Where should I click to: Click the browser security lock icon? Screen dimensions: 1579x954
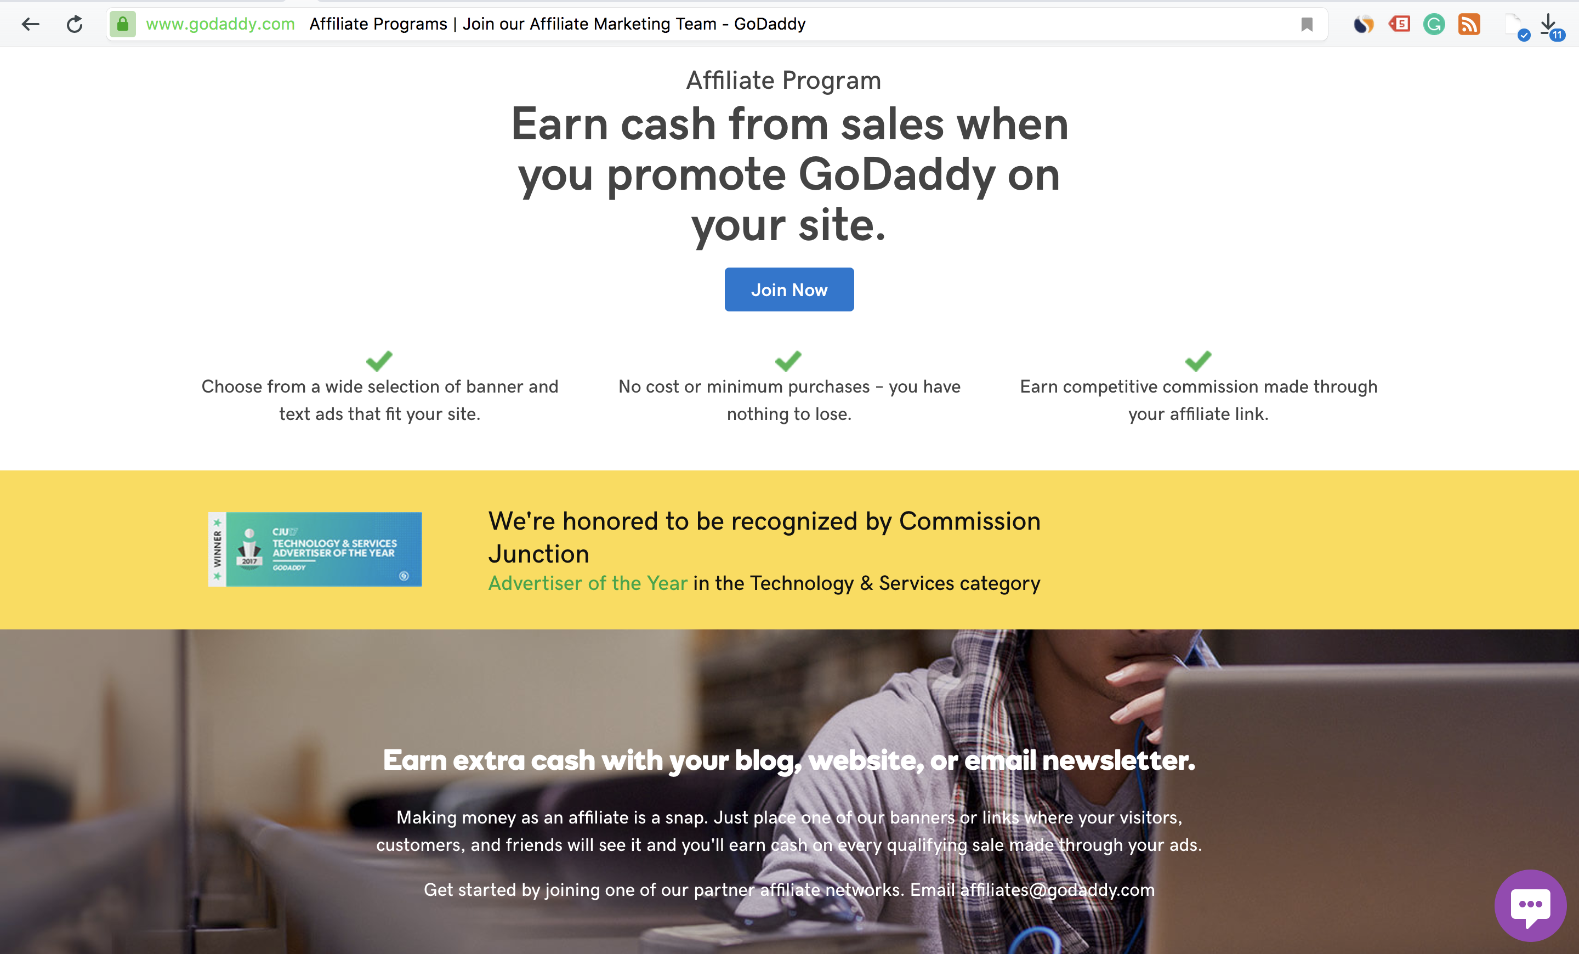pos(121,22)
